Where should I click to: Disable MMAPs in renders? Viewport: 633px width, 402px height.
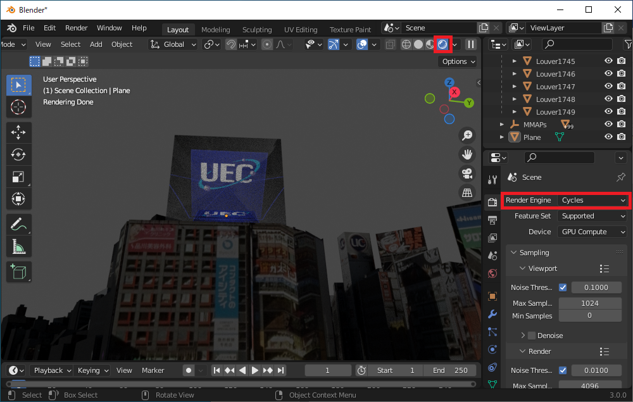pos(622,124)
